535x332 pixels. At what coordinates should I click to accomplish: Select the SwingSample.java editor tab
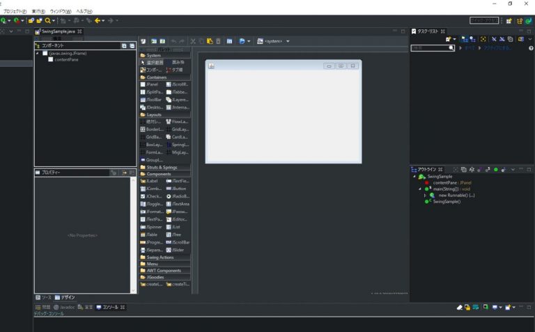(59, 31)
